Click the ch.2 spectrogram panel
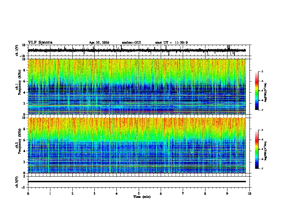 [137, 145]
